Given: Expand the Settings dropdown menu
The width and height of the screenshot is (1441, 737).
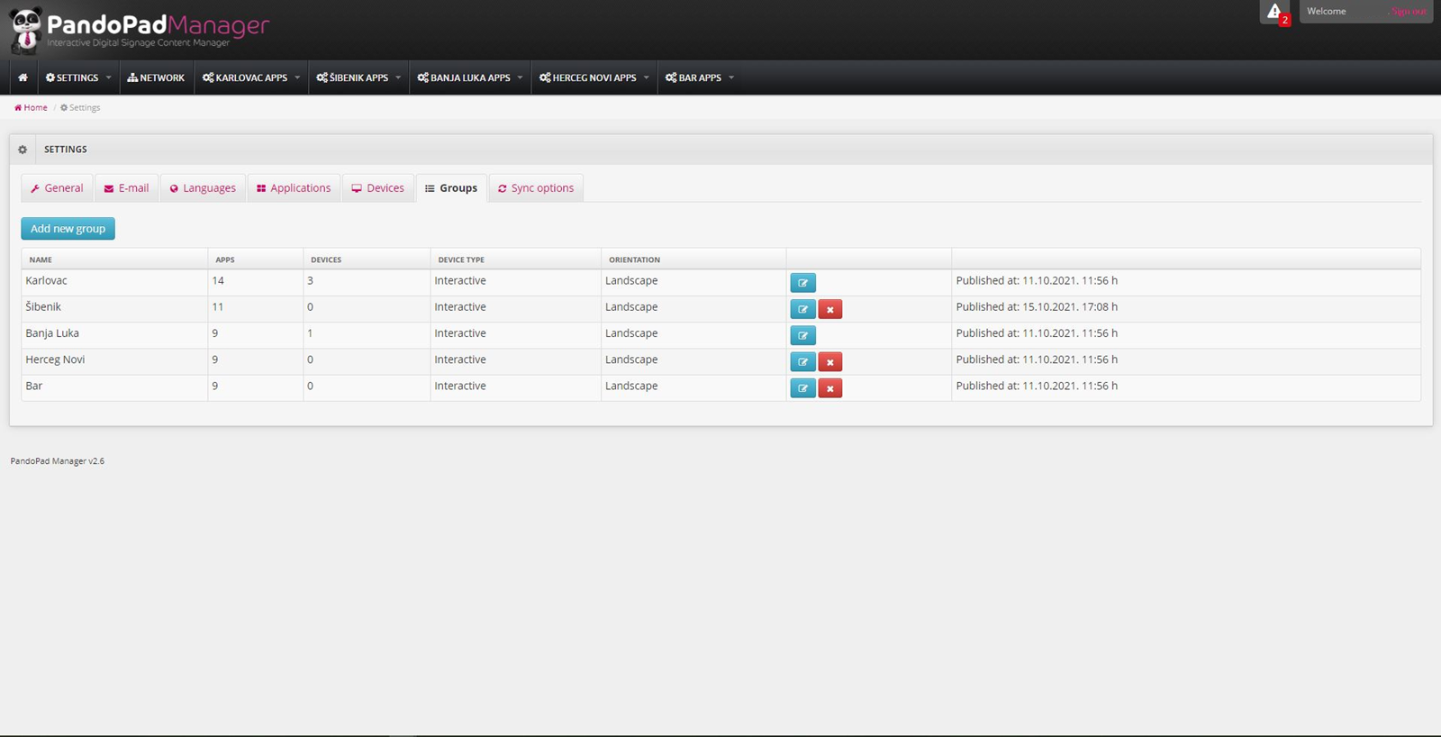Looking at the screenshot, I should coord(78,77).
